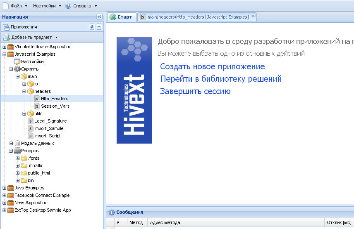Click the js file icon of Session_Vars
The width and height of the screenshot is (354, 229).
tap(37, 106)
